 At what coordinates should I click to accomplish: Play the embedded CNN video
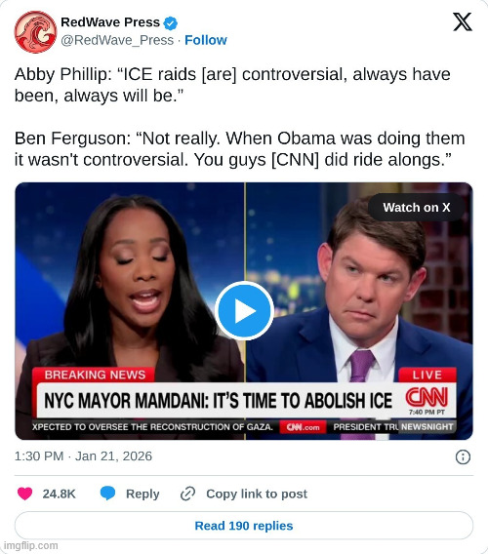[x=244, y=311]
